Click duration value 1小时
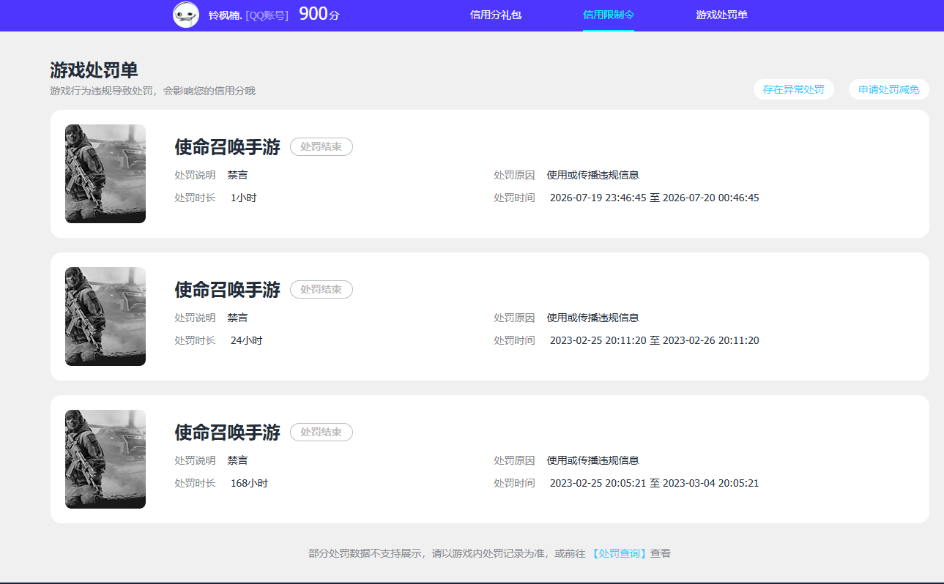 pyautogui.click(x=244, y=198)
